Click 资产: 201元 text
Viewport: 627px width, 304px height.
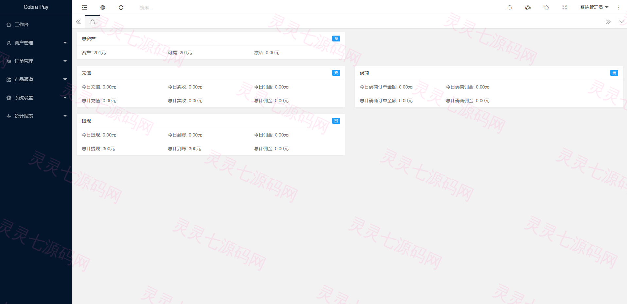pos(94,53)
